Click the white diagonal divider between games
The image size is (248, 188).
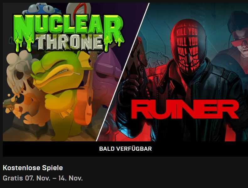coord(122,72)
